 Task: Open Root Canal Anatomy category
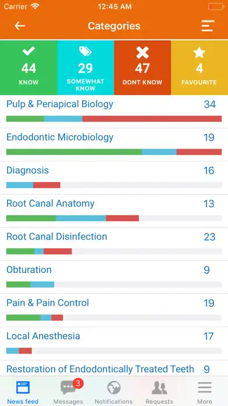pyautogui.click(x=114, y=211)
